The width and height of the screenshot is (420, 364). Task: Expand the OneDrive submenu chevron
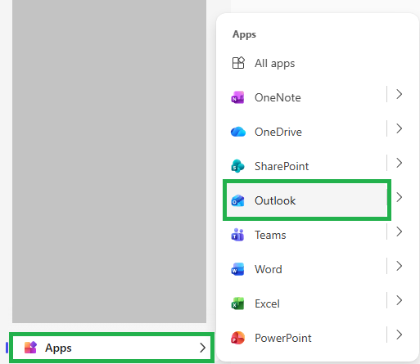tap(399, 128)
